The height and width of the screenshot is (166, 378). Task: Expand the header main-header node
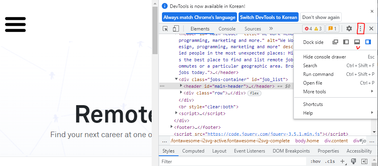point(181,86)
